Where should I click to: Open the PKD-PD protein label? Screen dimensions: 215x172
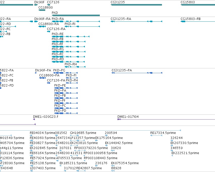tap(60, 110)
